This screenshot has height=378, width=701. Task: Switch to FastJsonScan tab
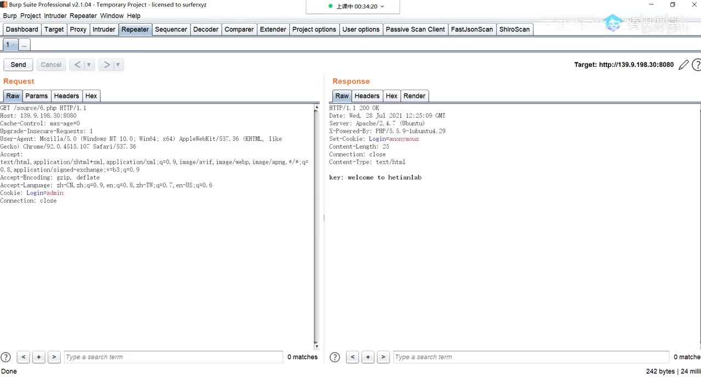pos(472,30)
